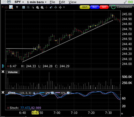Toggle the K% line checkbox
The image size is (134, 117).
point(68,93)
